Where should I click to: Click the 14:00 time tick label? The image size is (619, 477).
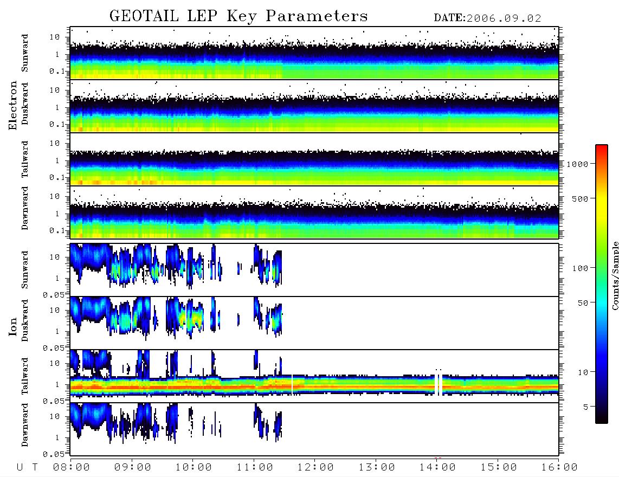pos(437,467)
